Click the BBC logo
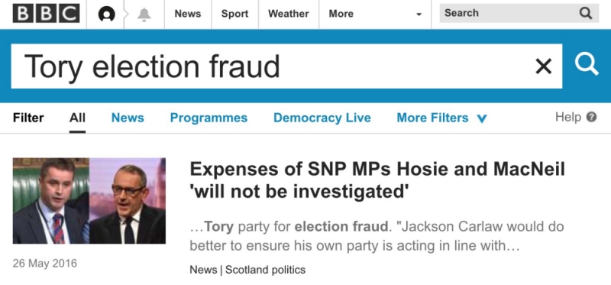Screen dimensions: 611x285 (x=46, y=13)
